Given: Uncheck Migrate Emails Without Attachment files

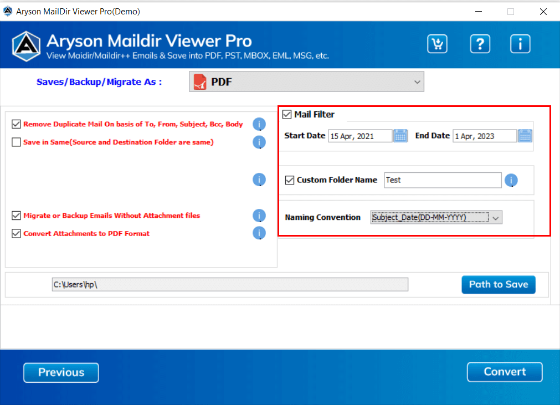Looking at the screenshot, I should 16,216.
